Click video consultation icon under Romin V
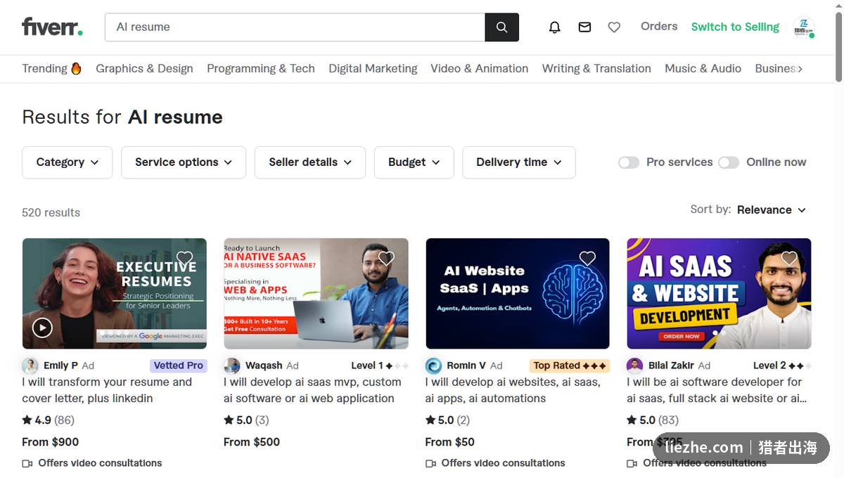The width and height of the screenshot is (844, 478). pos(431,463)
